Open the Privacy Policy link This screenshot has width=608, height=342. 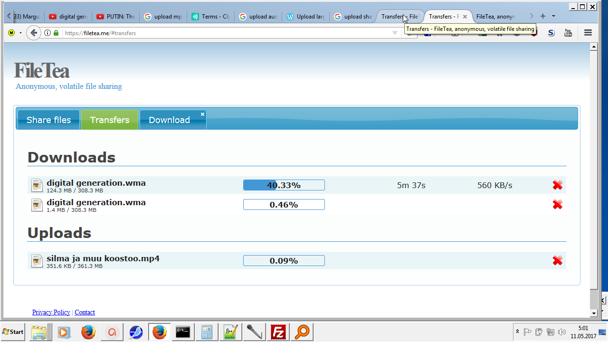51,312
